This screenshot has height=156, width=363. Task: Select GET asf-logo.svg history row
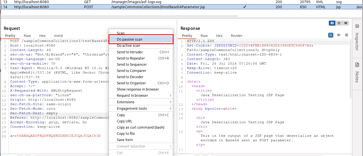119,2
